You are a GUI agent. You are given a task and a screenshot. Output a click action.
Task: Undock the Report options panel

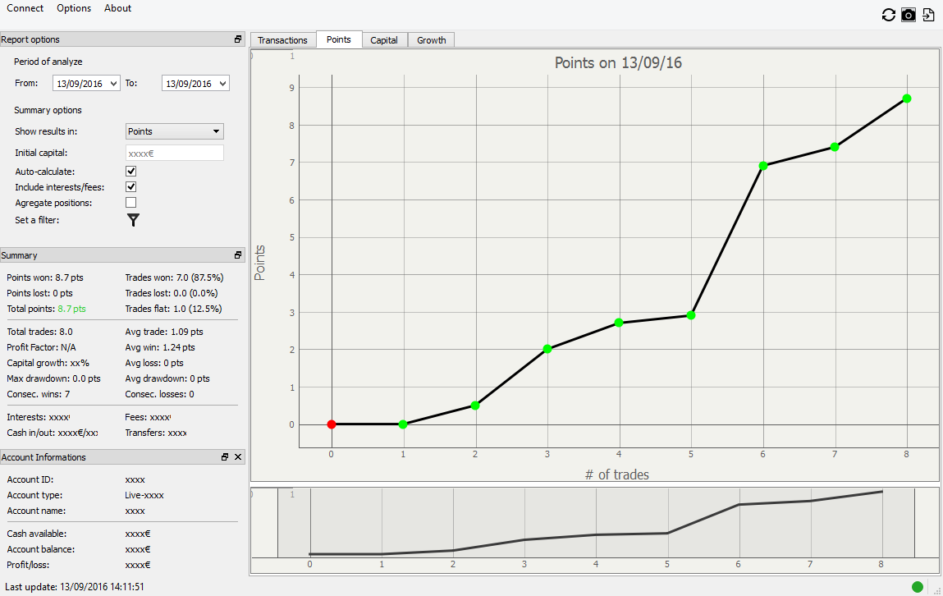pyautogui.click(x=237, y=39)
